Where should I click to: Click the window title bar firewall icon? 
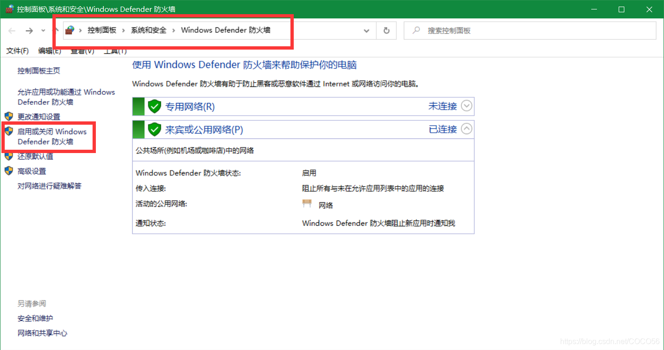pyautogui.click(x=9, y=9)
